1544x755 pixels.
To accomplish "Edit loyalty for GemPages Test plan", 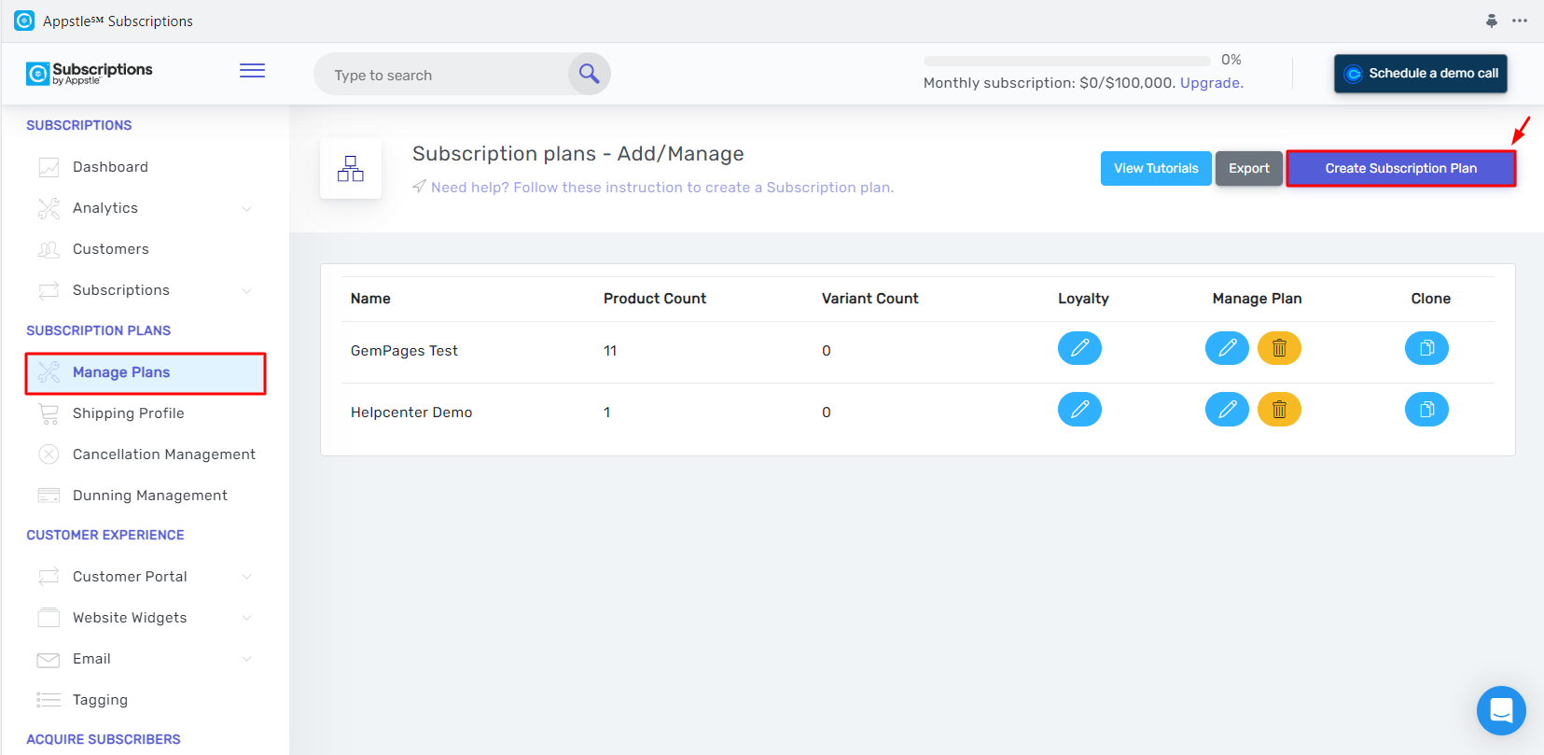I will coord(1079,348).
